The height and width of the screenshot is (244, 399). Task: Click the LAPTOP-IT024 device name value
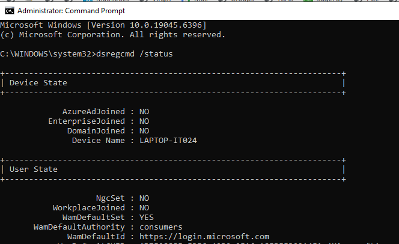coord(168,141)
